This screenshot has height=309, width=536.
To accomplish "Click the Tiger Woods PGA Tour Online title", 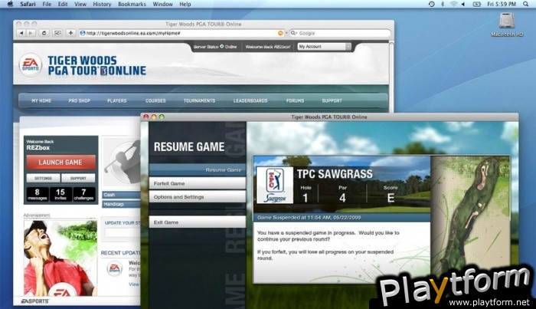I will click(96, 65).
